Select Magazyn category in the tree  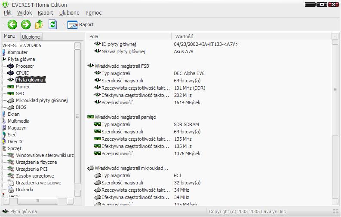[x=17, y=128]
